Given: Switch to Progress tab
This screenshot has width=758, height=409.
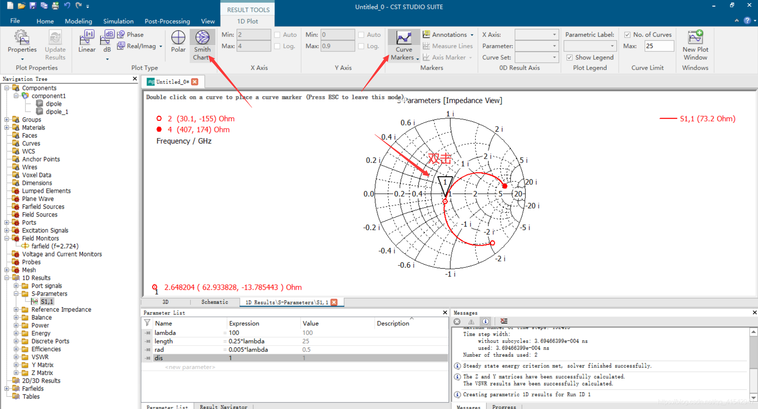Looking at the screenshot, I should pyautogui.click(x=504, y=406).
